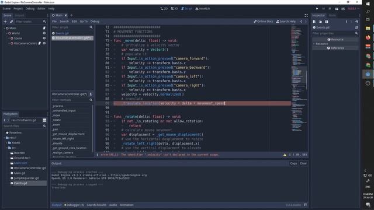Add a new scene tab with plus icon

71,15
